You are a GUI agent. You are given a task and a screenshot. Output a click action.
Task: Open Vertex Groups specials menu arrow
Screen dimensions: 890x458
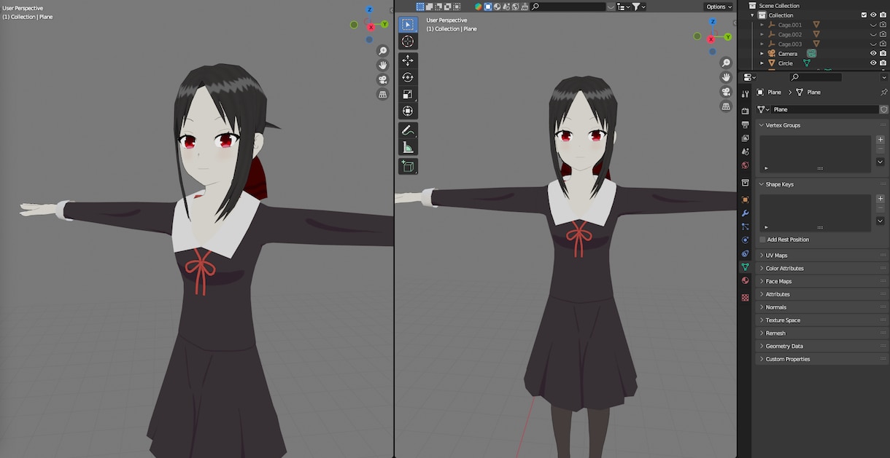pos(881,162)
